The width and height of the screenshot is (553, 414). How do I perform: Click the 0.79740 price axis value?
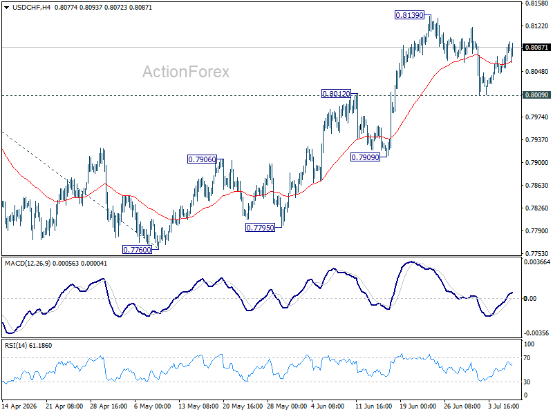pos(536,117)
